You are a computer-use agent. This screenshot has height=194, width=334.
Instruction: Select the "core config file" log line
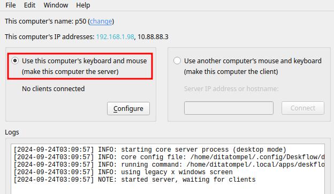click(169, 157)
